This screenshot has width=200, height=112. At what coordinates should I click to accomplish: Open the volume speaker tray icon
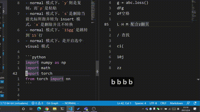click(x=162, y=109)
